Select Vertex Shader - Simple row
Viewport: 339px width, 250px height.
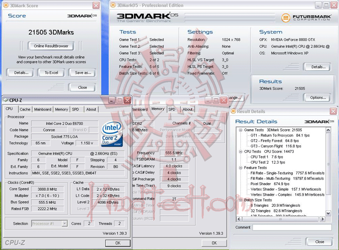[286, 189]
